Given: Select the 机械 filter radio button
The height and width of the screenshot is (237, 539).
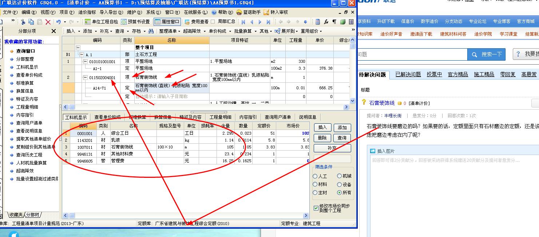Looking at the screenshot, I should tap(339, 176).
